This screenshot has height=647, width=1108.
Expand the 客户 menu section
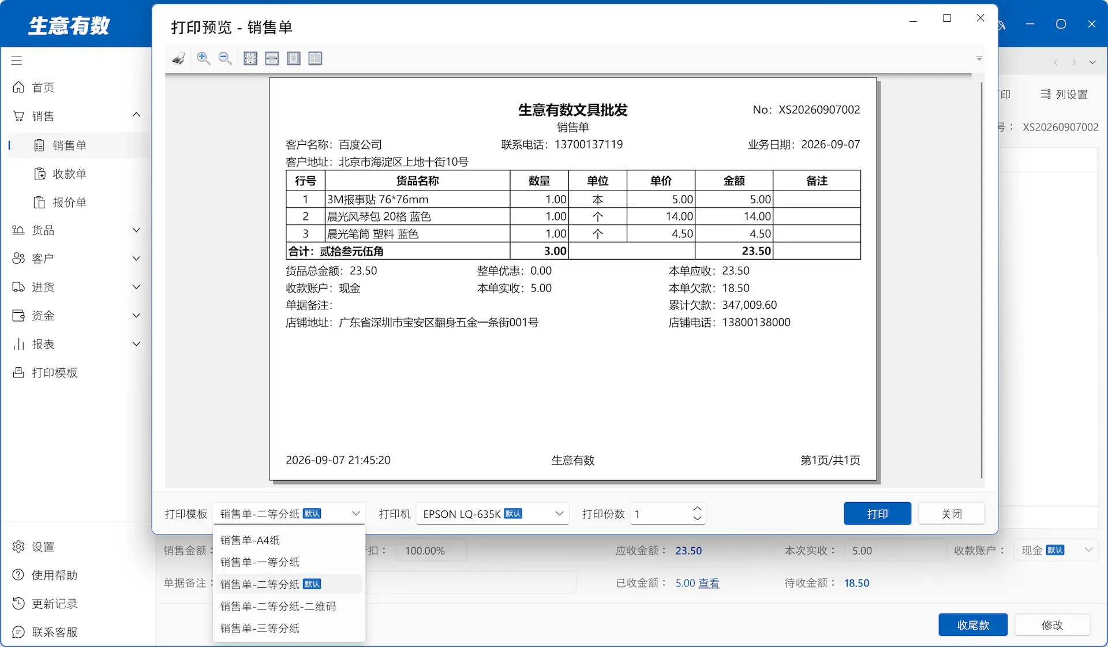point(136,259)
